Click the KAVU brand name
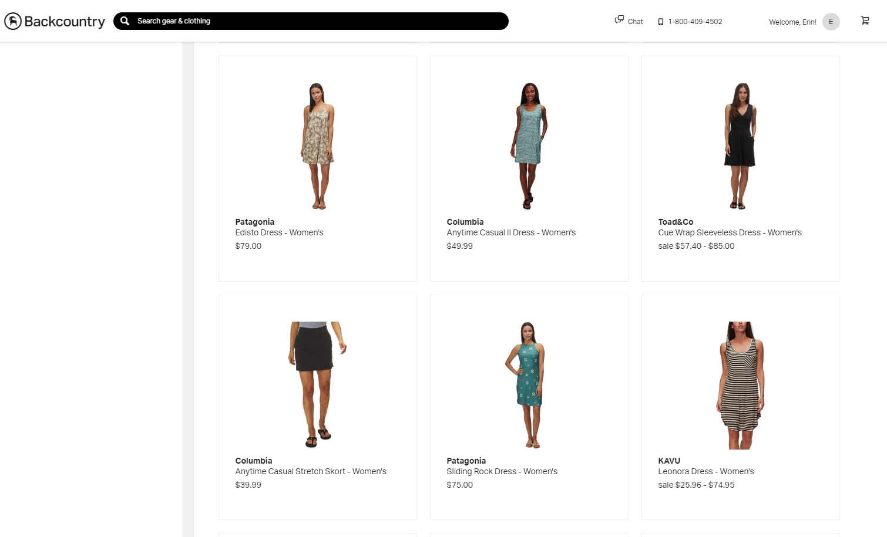 (669, 461)
